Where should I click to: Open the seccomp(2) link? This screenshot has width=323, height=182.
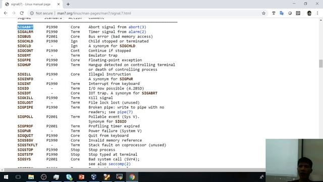click(120, 164)
